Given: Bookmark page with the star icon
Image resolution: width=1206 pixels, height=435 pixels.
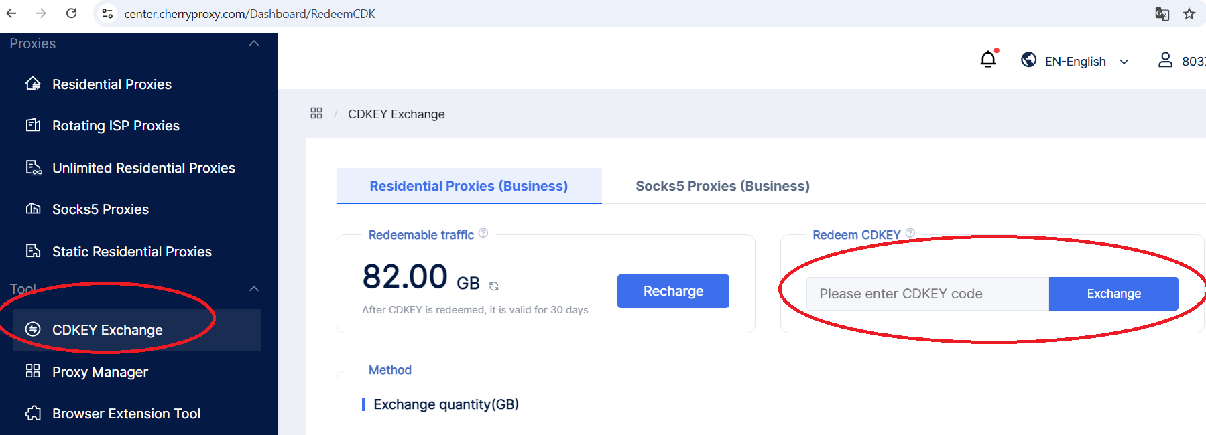Looking at the screenshot, I should [x=1189, y=14].
